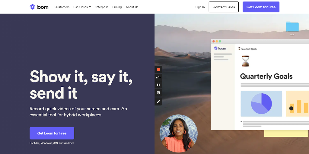Image resolution: width=309 pixels, height=154 pixels.
Task: Visit the About Us page
Action: 132,7
